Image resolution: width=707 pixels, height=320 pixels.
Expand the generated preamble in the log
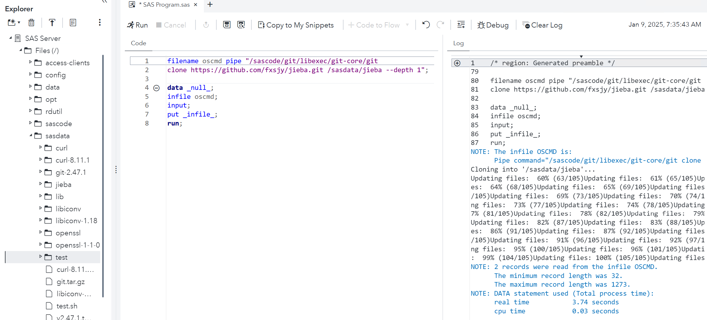point(457,63)
